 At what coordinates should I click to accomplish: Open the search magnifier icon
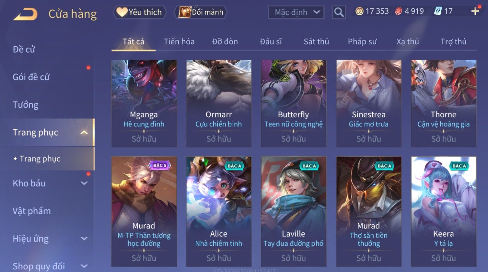coord(339,12)
